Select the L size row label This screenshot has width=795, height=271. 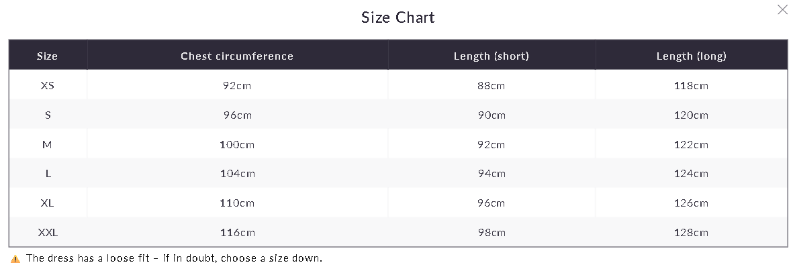coord(48,174)
